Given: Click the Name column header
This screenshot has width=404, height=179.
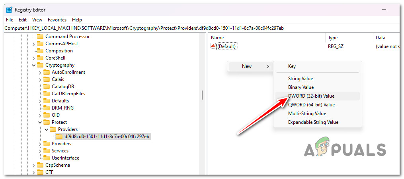Looking at the screenshot, I should point(267,38).
